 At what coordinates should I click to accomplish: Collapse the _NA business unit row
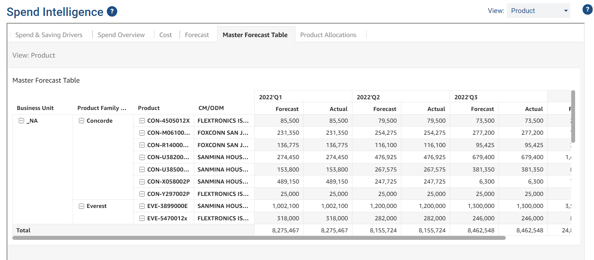(x=21, y=121)
